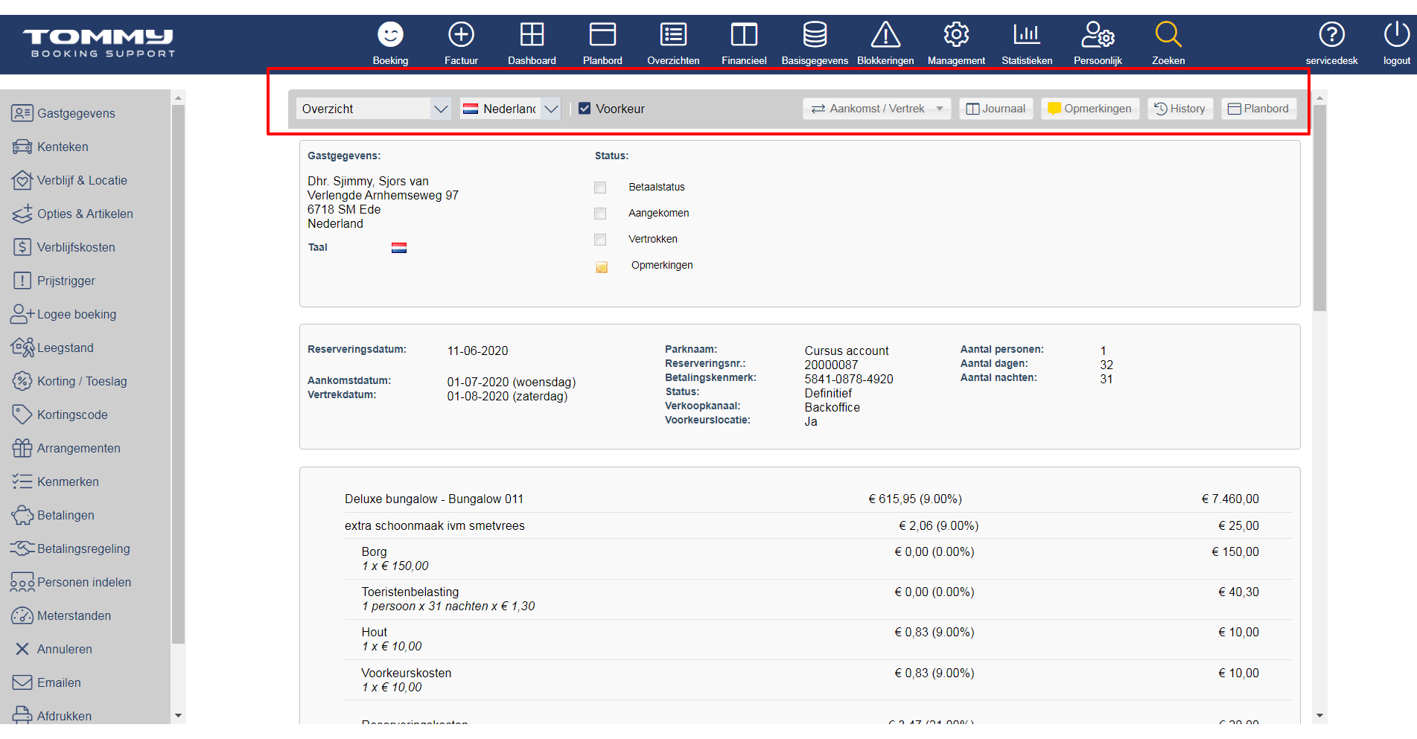Toggle the Betaalstatus checkbox
The height and width of the screenshot is (739, 1417).
click(600, 188)
